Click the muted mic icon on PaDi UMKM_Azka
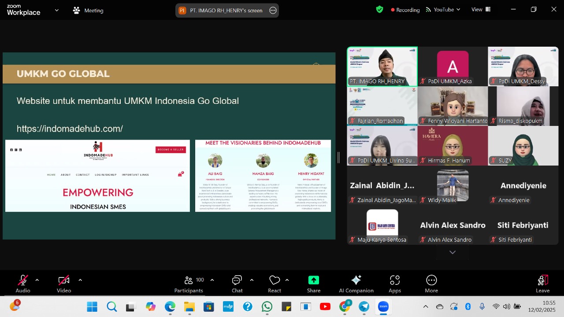 point(423,81)
